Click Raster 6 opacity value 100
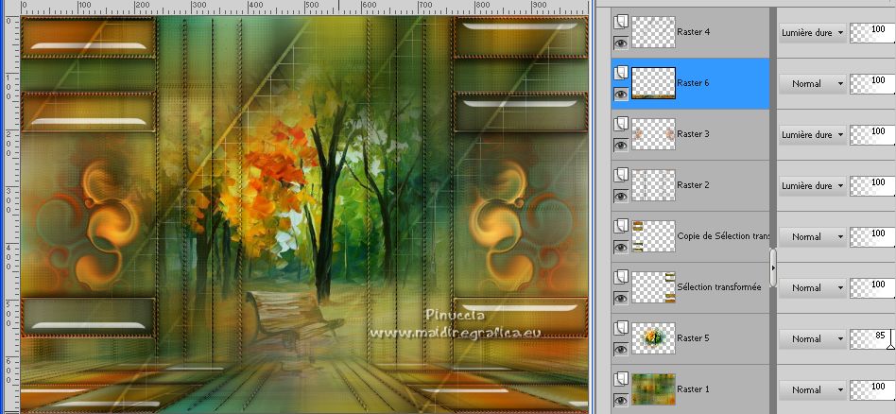Screen dimensions: 896x414 click(872, 83)
